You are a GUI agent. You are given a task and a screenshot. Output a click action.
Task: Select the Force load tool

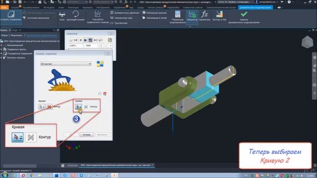[x=62, y=16]
